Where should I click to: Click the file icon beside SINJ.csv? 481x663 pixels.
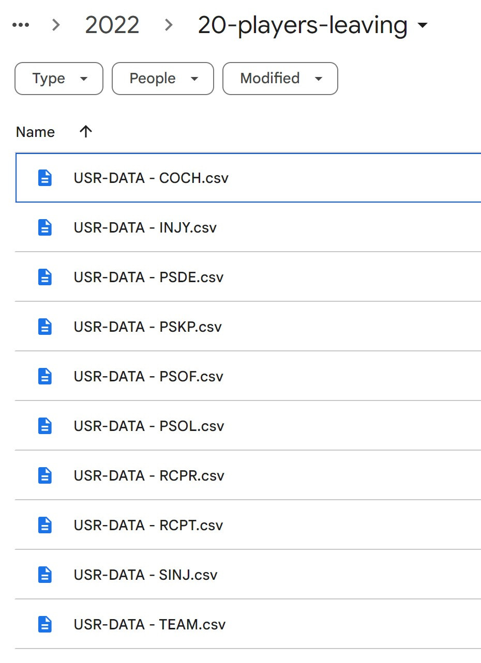point(45,575)
